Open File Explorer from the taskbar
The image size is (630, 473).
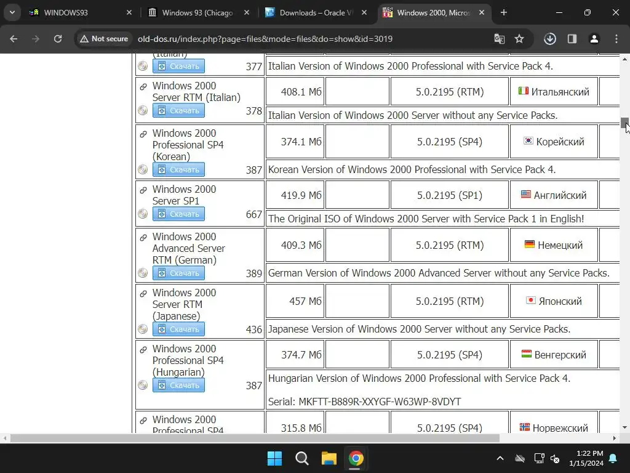pos(329,458)
